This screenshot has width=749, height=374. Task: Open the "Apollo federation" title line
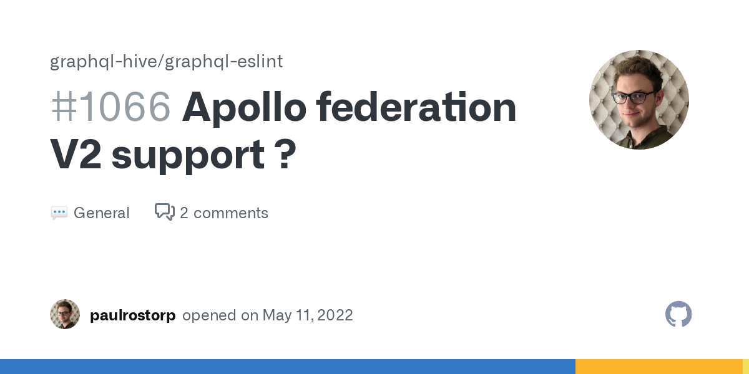(x=350, y=107)
